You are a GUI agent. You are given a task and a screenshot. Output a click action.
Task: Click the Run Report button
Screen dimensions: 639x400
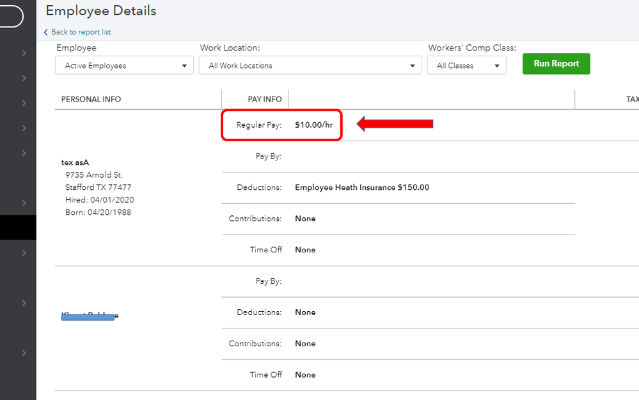click(x=556, y=64)
